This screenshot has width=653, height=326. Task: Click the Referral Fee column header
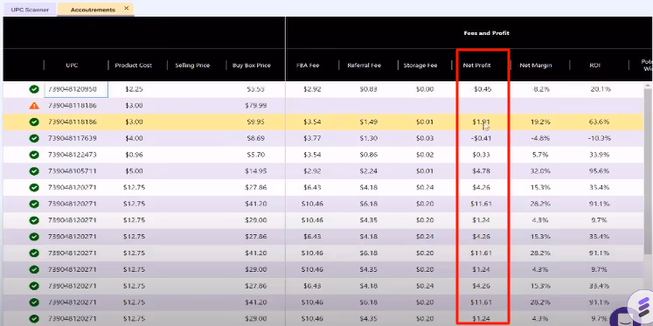[x=365, y=66]
